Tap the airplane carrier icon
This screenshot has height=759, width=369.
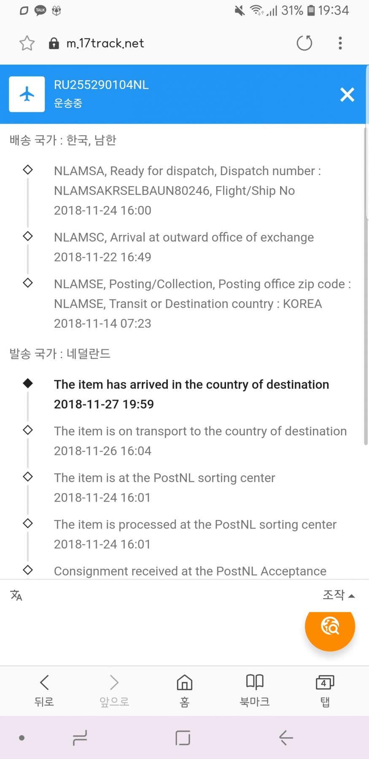pos(27,94)
